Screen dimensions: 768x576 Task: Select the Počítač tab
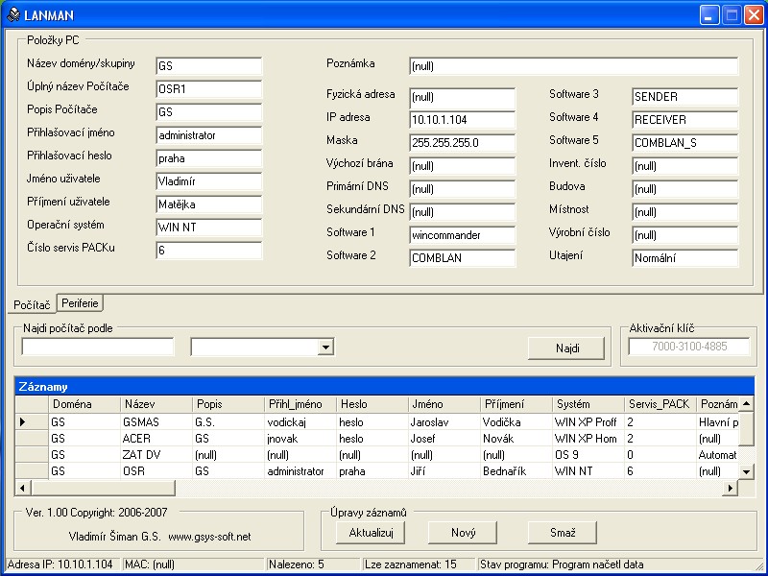pyautogui.click(x=30, y=304)
